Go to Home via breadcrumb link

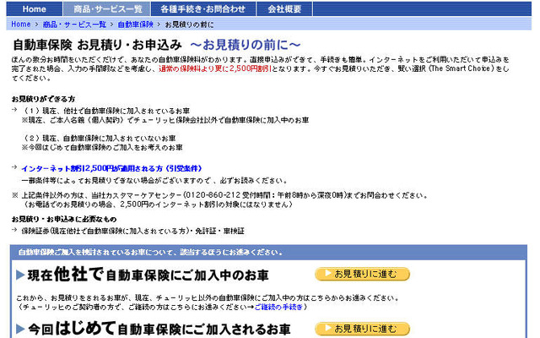(20, 25)
